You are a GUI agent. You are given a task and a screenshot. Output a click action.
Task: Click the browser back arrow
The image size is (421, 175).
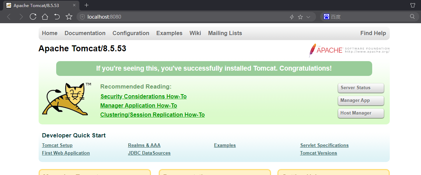[9, 17]
